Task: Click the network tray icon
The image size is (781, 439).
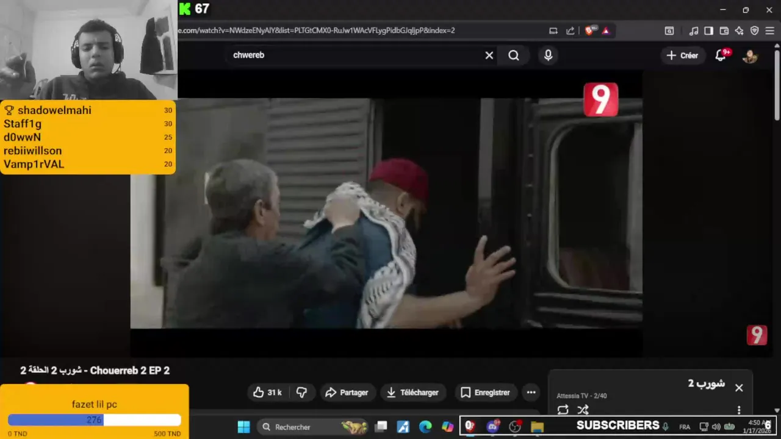Action: click(704, 427)
